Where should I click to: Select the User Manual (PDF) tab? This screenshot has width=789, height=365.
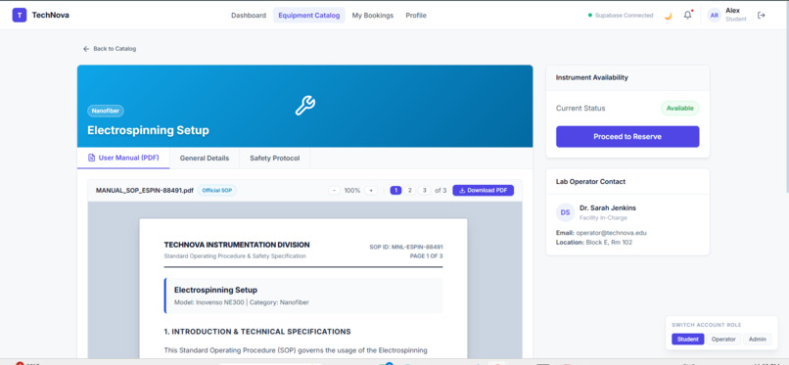point(123,158)
